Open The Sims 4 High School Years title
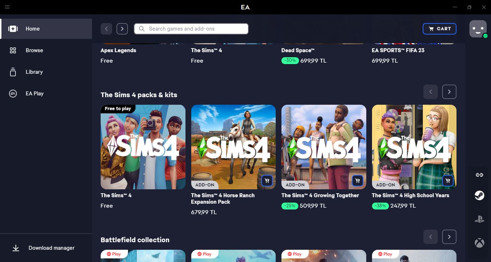 click(x=410, y=195)
